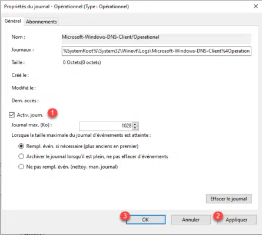Screen dimensions: 262x235
Task: Select Archiver le journal lorsqu'il est plein
Action: (x=21, y=156)
